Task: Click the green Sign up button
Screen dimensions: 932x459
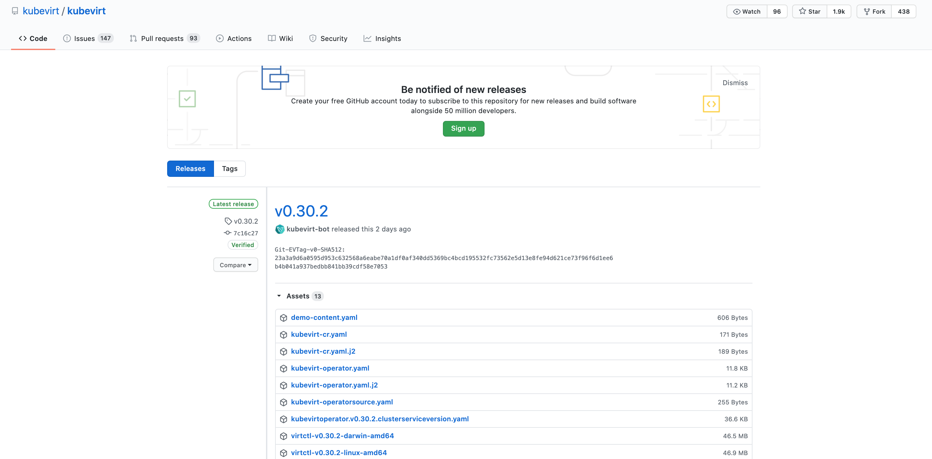Action: click(463, 128)
